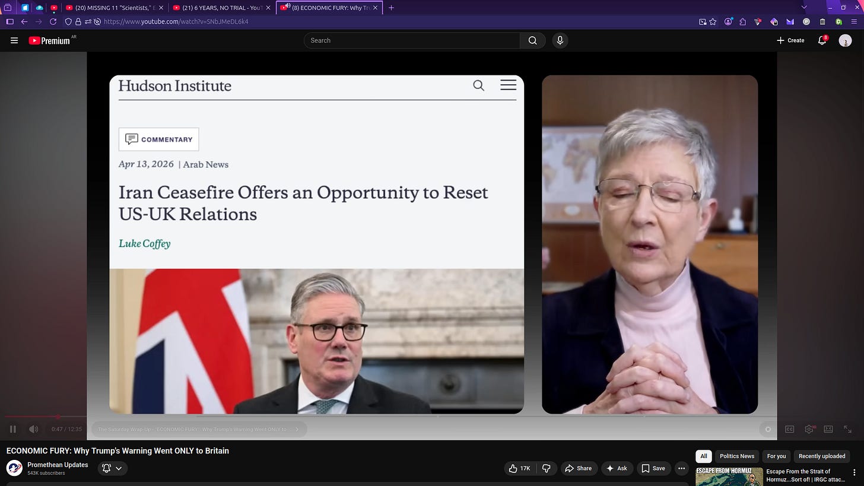Open browser account profile icon
864x486 pixels.
728,21
